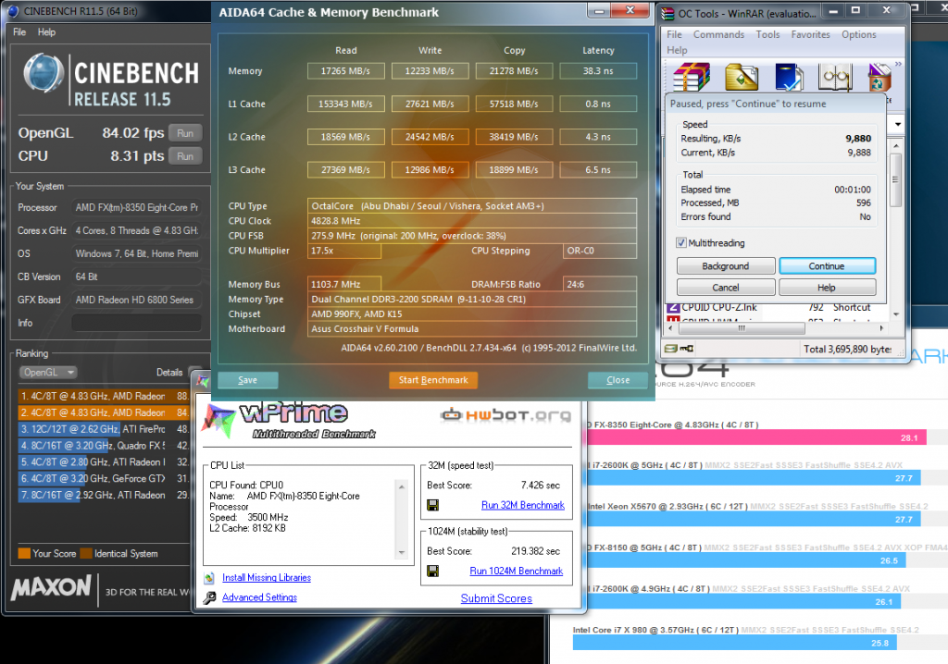
Task: Click WinRAR horizontal scrollbar thumb
Action: [x=742, y=328]
